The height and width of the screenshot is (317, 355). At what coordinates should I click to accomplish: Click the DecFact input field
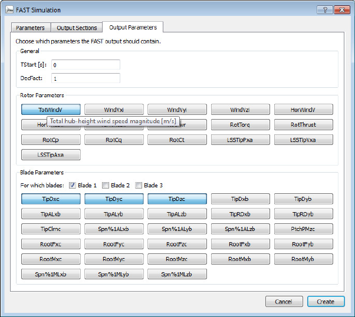pos(86,78)
